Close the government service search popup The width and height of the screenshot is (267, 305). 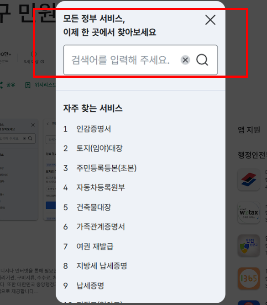tap(210, 20)
